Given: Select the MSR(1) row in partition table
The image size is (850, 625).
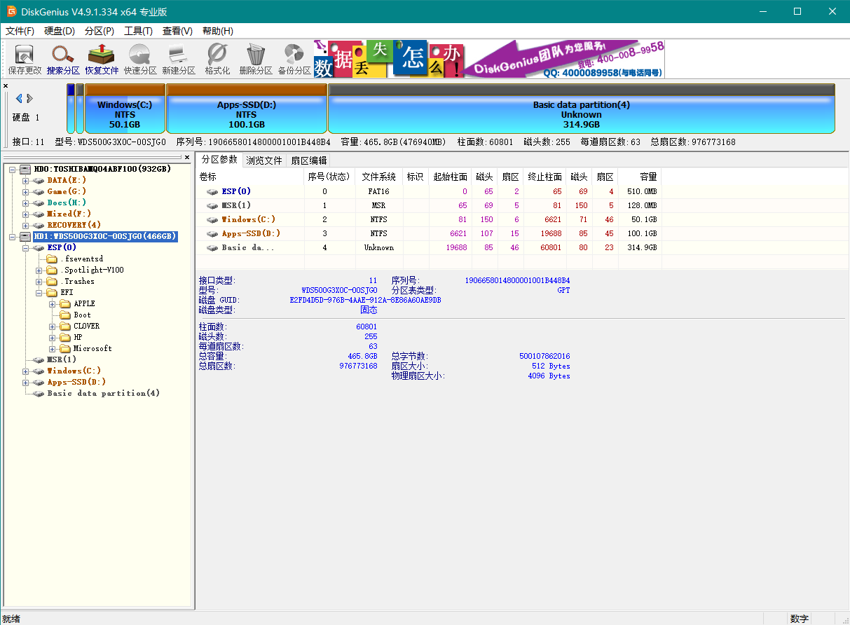Looking at the screenshot, I should (429, 205).
